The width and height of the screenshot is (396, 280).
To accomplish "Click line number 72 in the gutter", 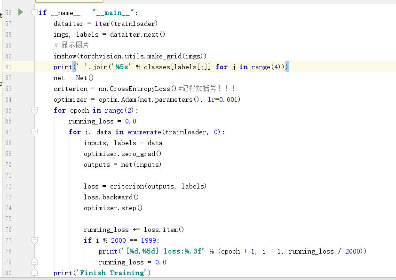I will tap(8, 186).
